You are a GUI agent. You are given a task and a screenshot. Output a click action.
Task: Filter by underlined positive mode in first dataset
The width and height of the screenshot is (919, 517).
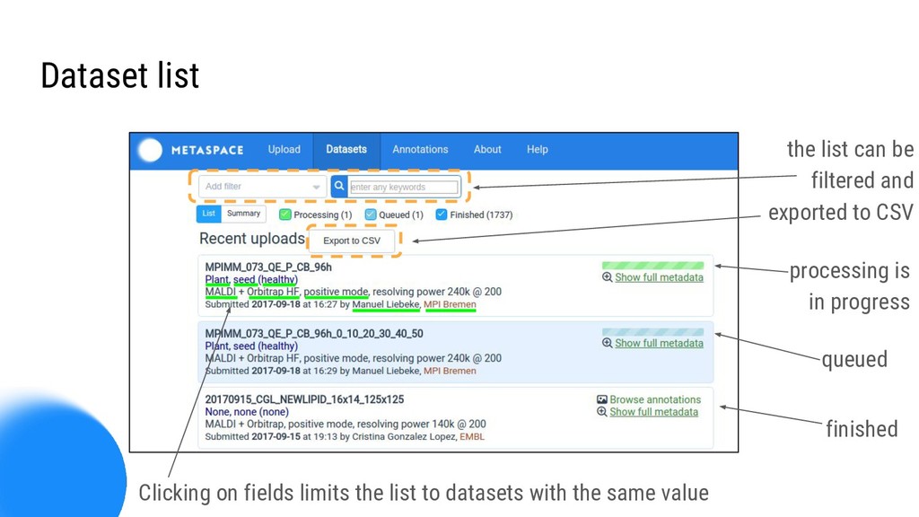336,292
